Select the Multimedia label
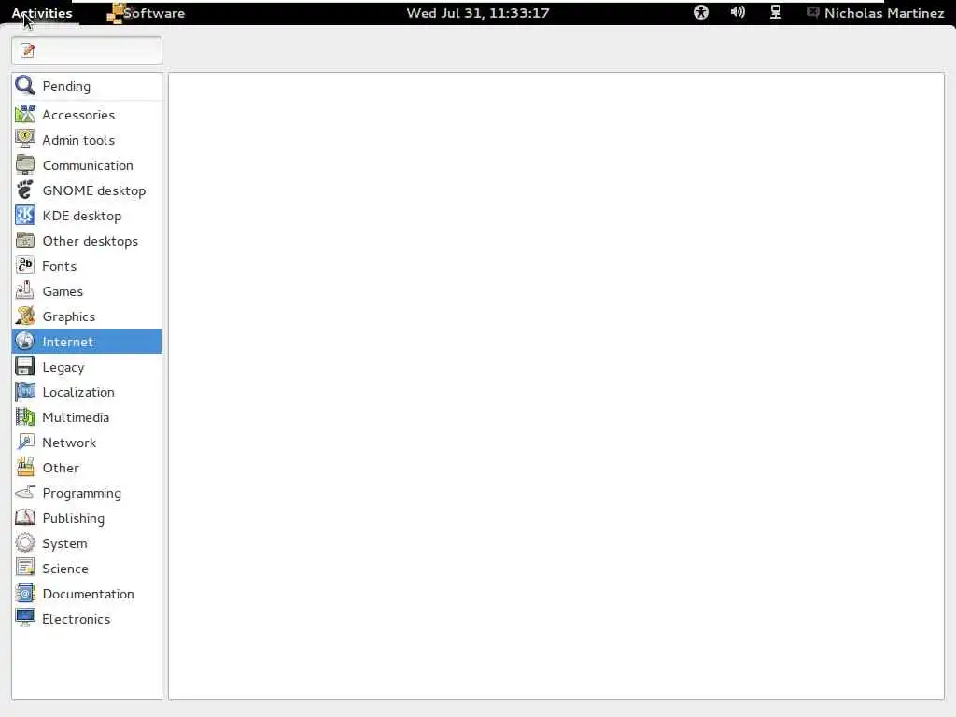Screen dimensions: 956x717 coord(76,417)
